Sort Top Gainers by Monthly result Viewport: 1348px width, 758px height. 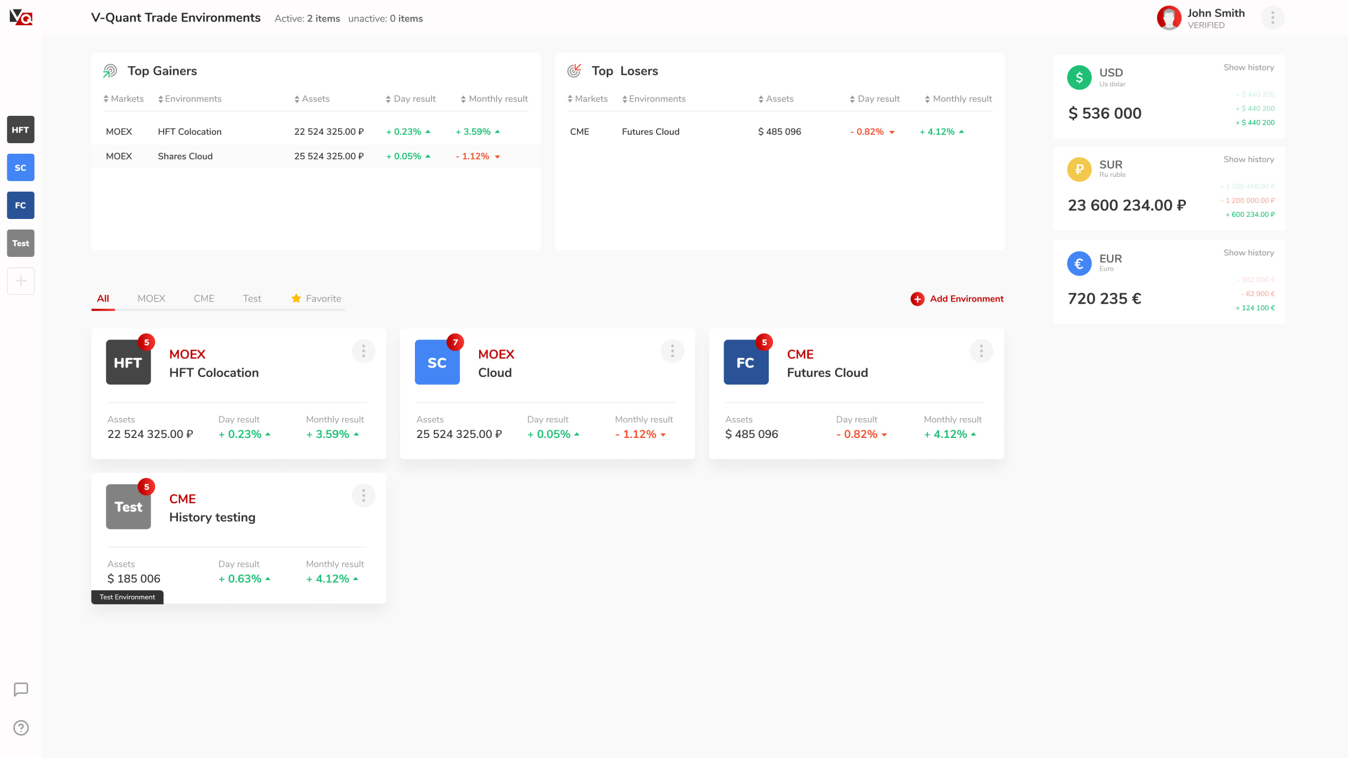494,99
